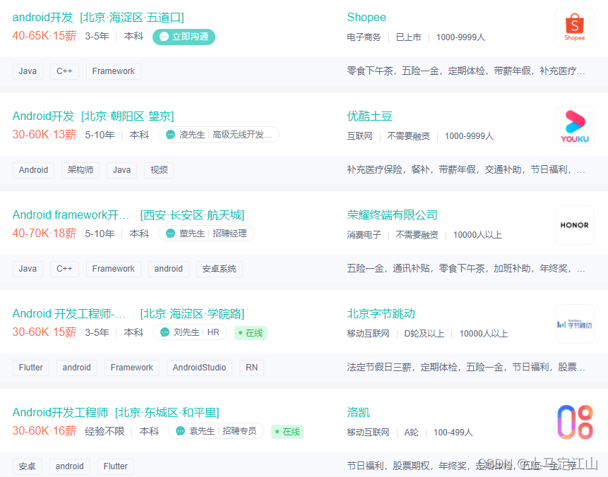Viewport: 608px width, 477px height.
Task: Contact recruiter 董先生 招聘经理
Action: tap(206, 234)
